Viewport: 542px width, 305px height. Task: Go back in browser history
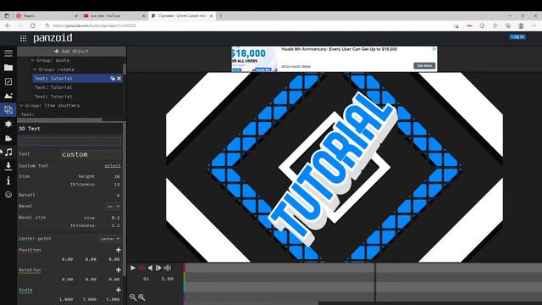click(x=8, y=25)
